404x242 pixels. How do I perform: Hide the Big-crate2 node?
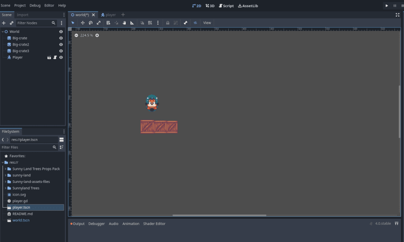coord(61,44)
